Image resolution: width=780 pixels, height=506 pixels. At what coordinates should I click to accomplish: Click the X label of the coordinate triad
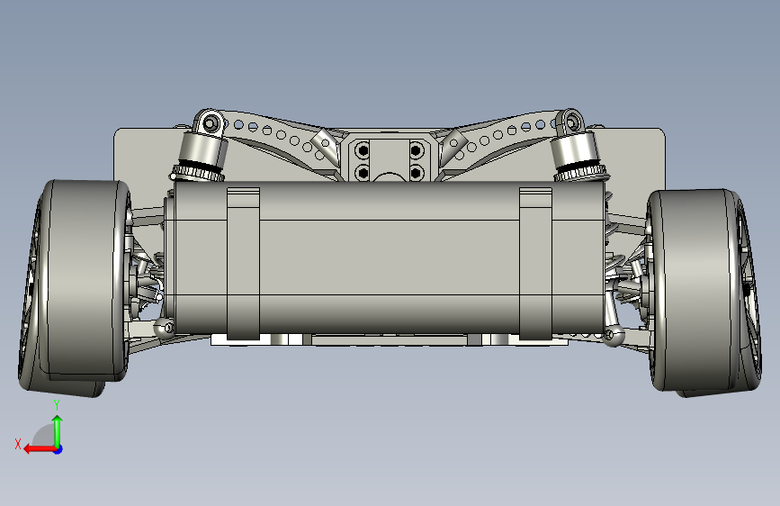[18, 444]
